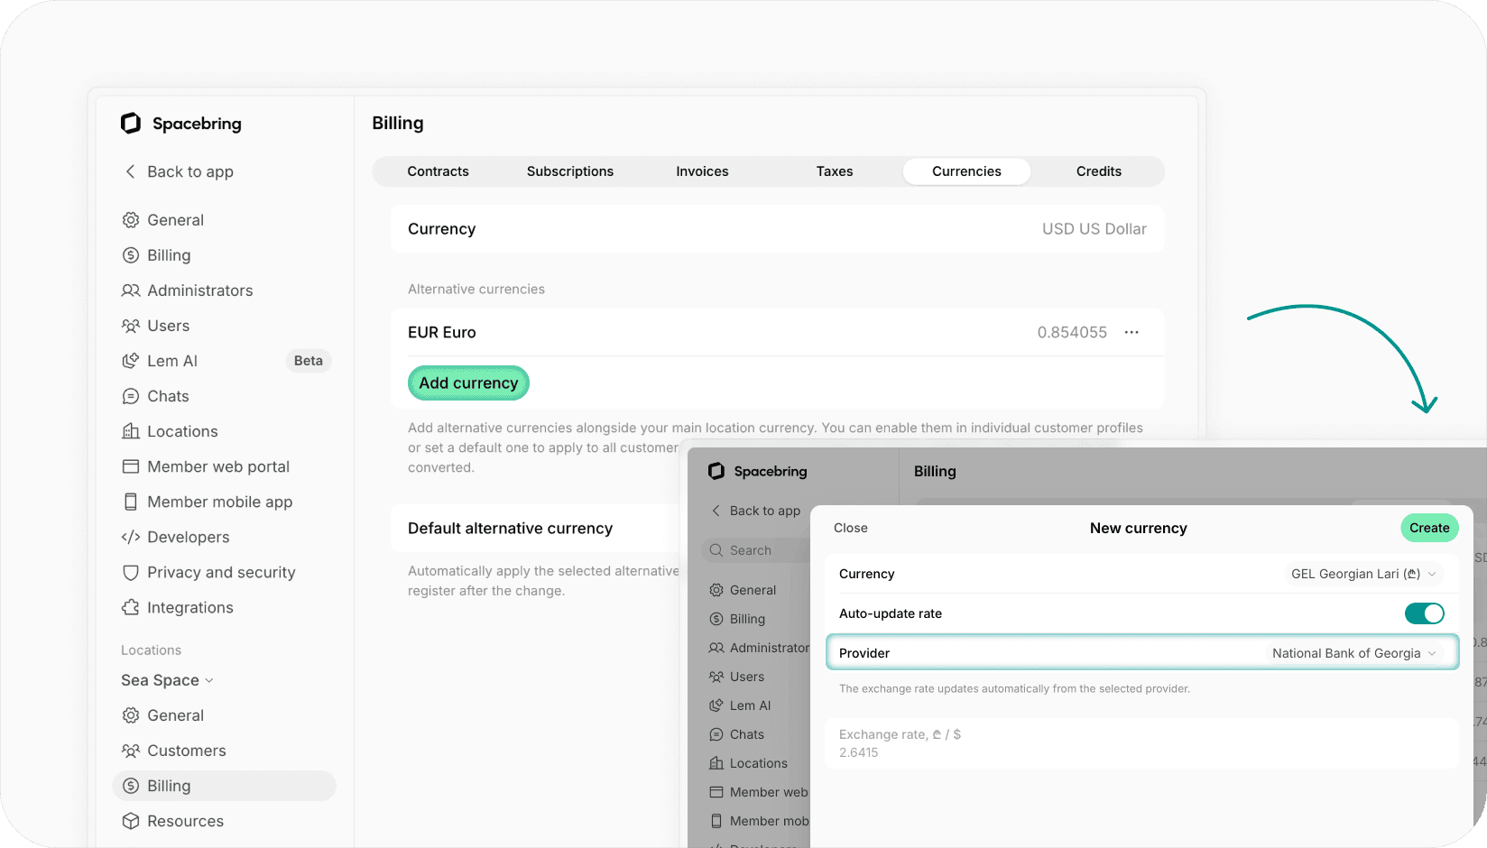Screen dimensions: 1487x848
Task: Open the National Bank of Georgia provider dropdown
Action: click(1354, 653)
